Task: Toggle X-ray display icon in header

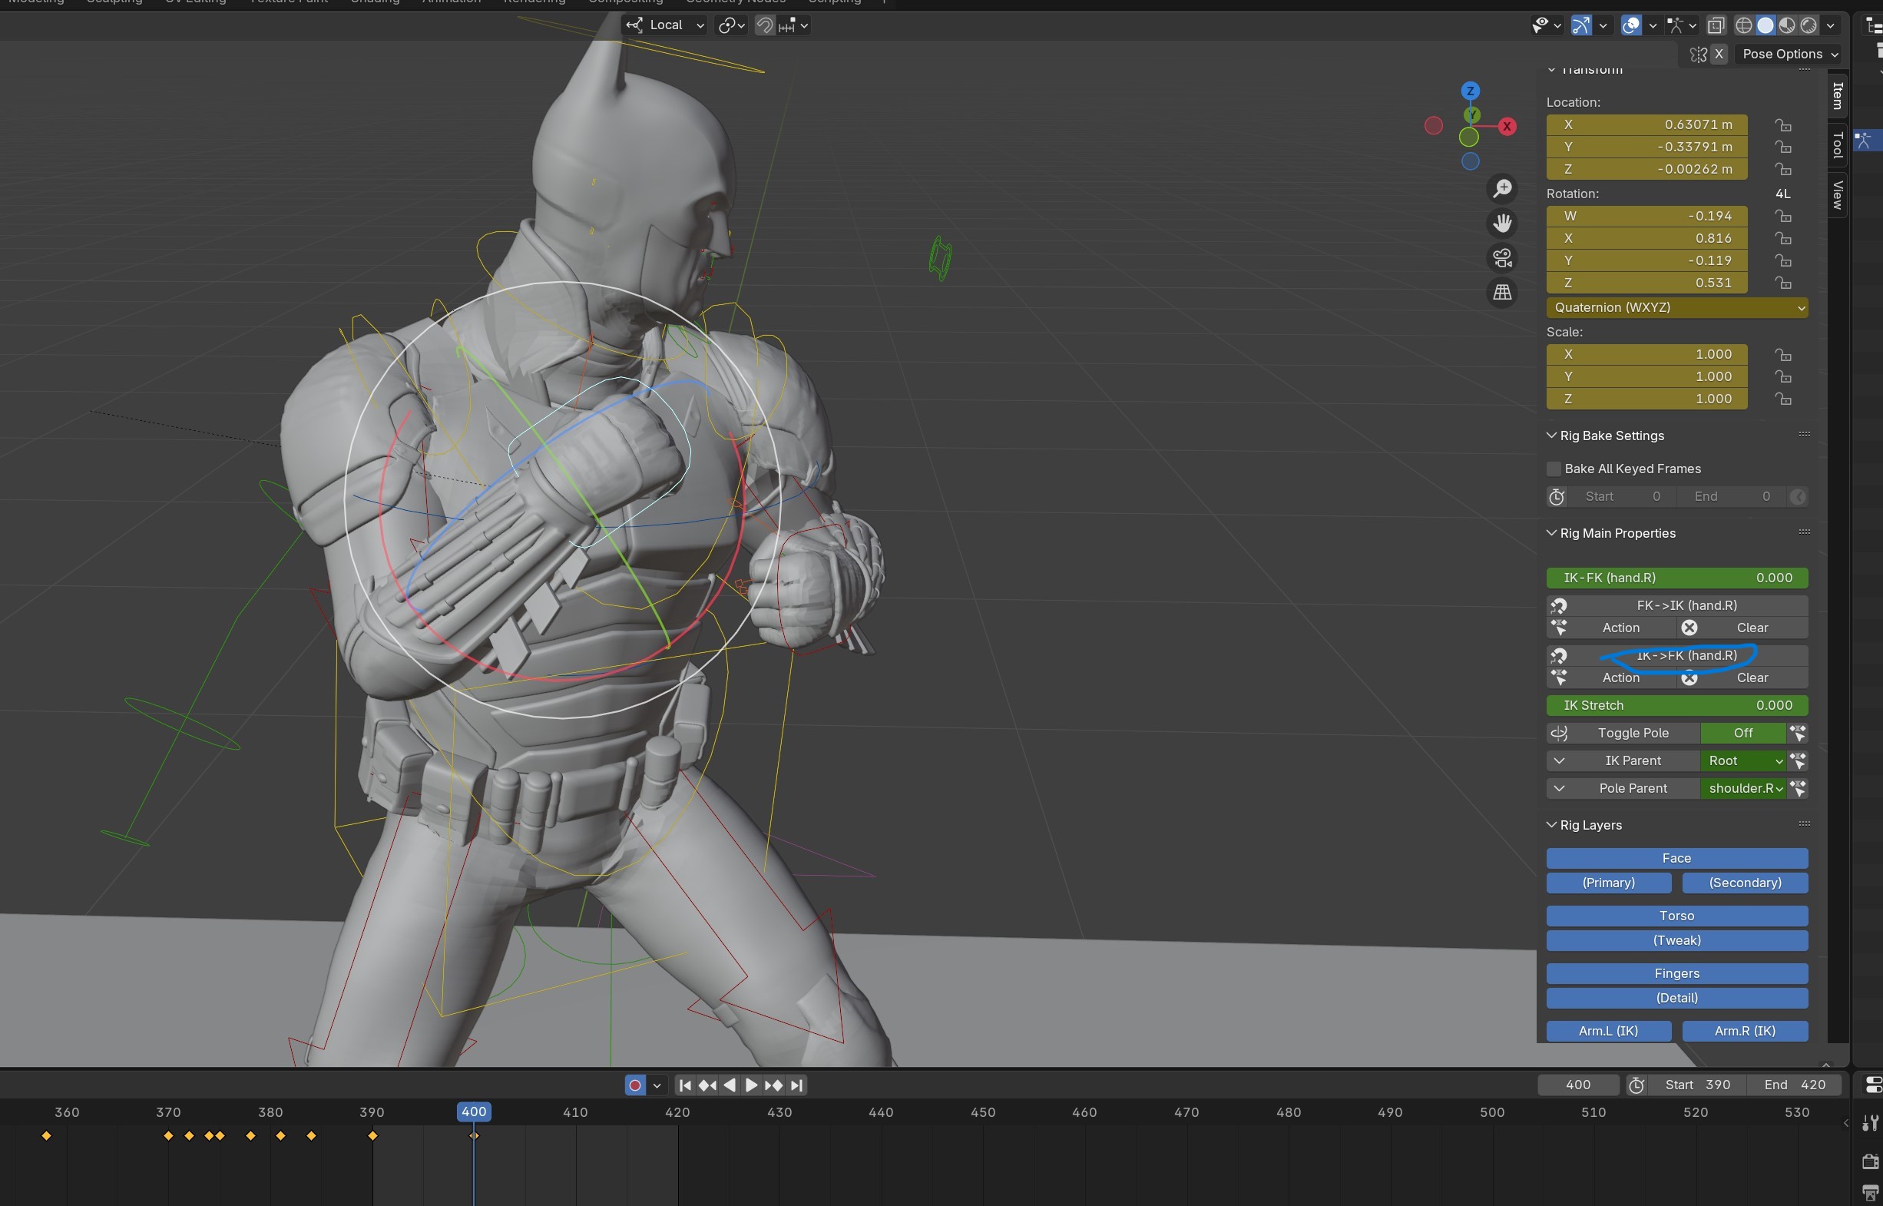Action: click(x=1716, y=26)
